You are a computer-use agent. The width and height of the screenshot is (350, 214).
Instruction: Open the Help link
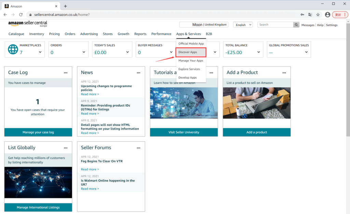click(320, 25)
